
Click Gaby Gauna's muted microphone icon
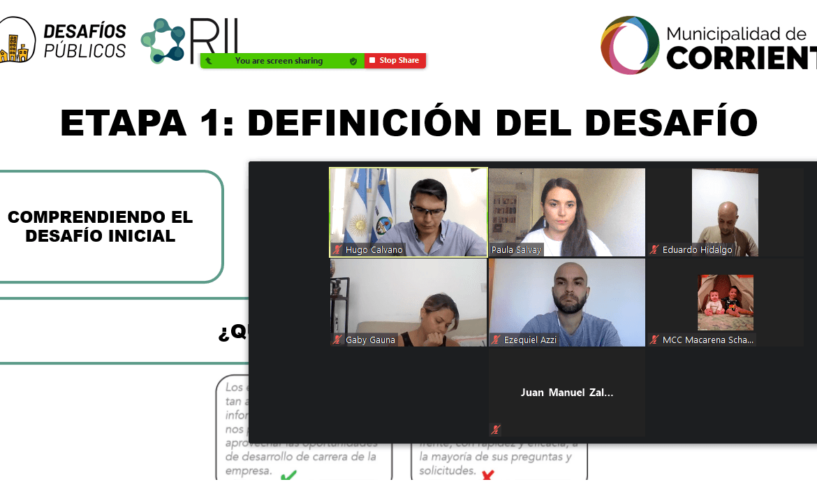(x=337, y=340)
